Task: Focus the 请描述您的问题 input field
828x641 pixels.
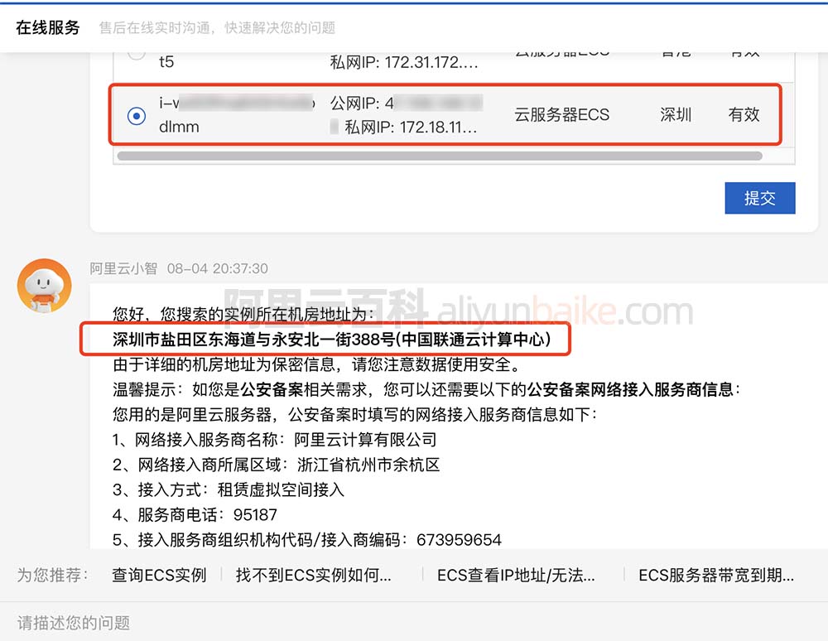Action: tap(414, 623)
